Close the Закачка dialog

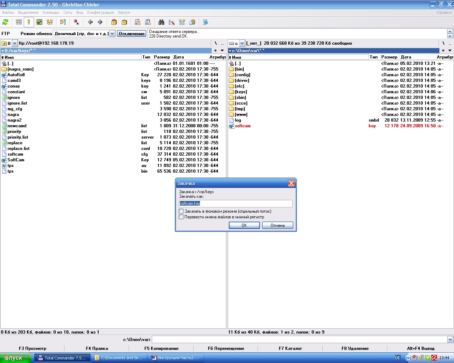coord(291,183)
